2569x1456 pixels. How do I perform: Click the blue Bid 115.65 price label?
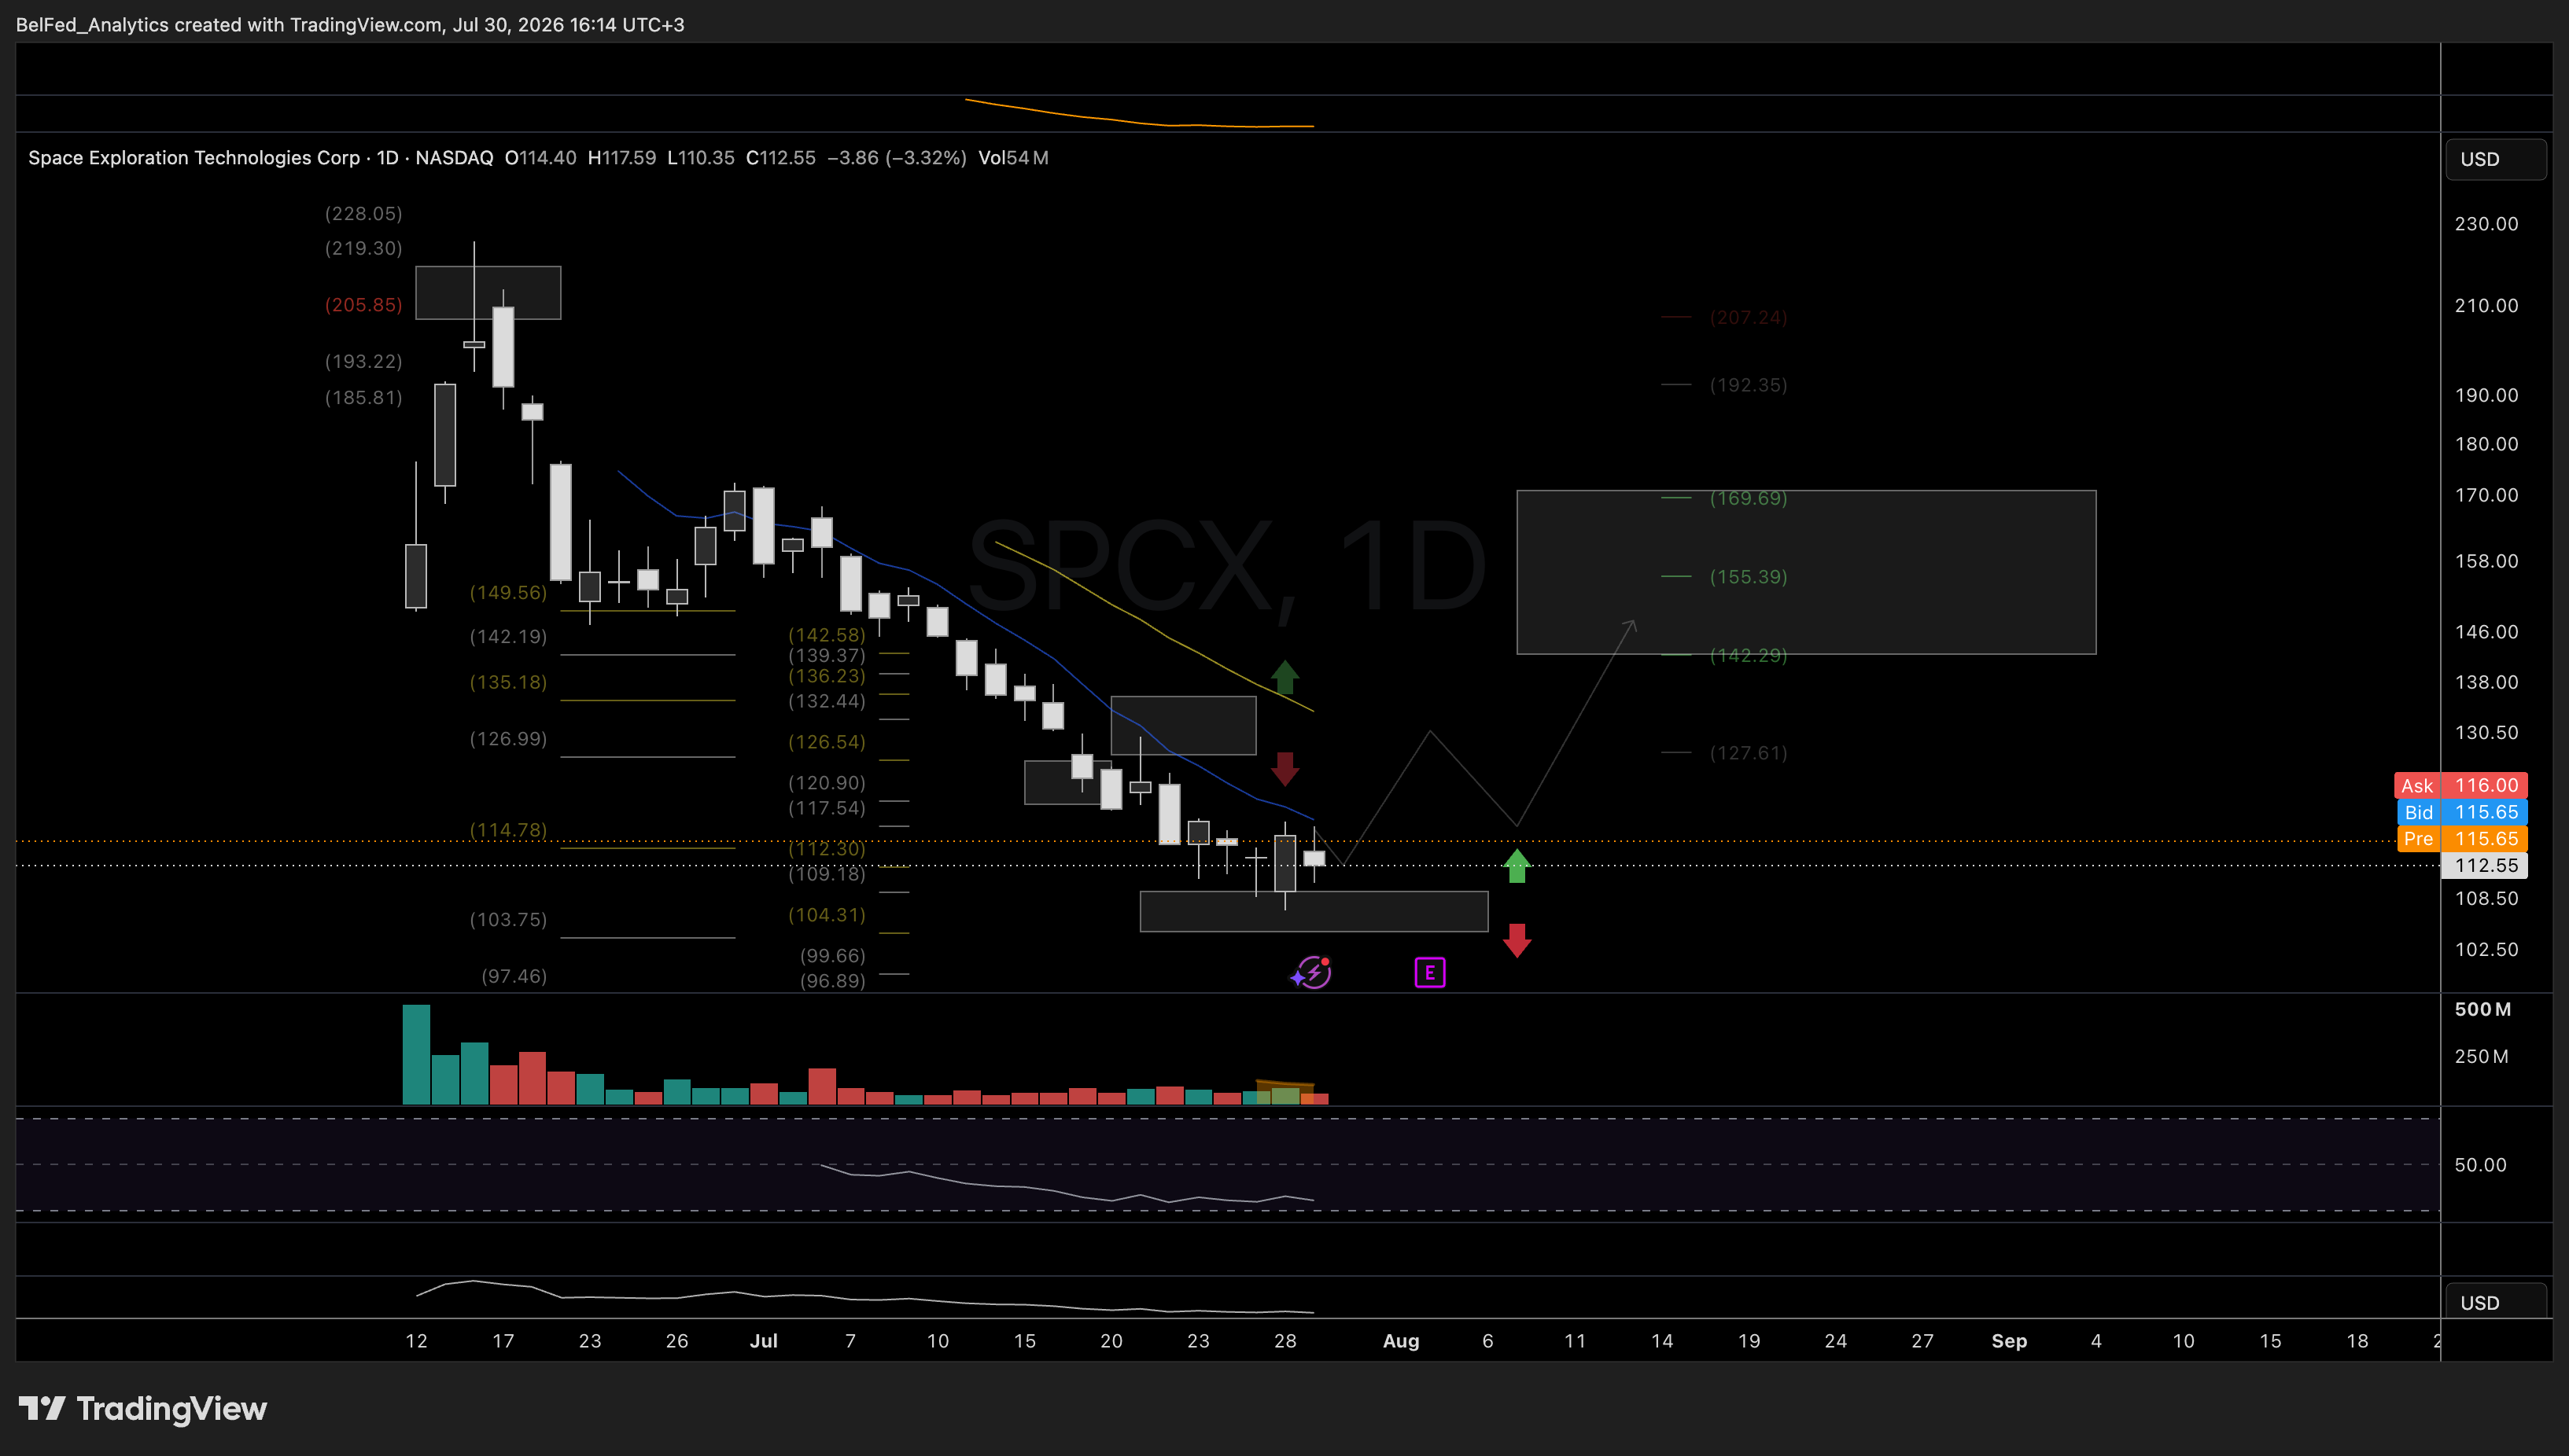click(x=2461, y=812)
